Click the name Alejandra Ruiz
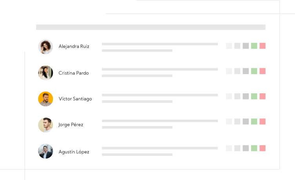Image resolution: width=295 pixels, height=180 pixels. 74,46
